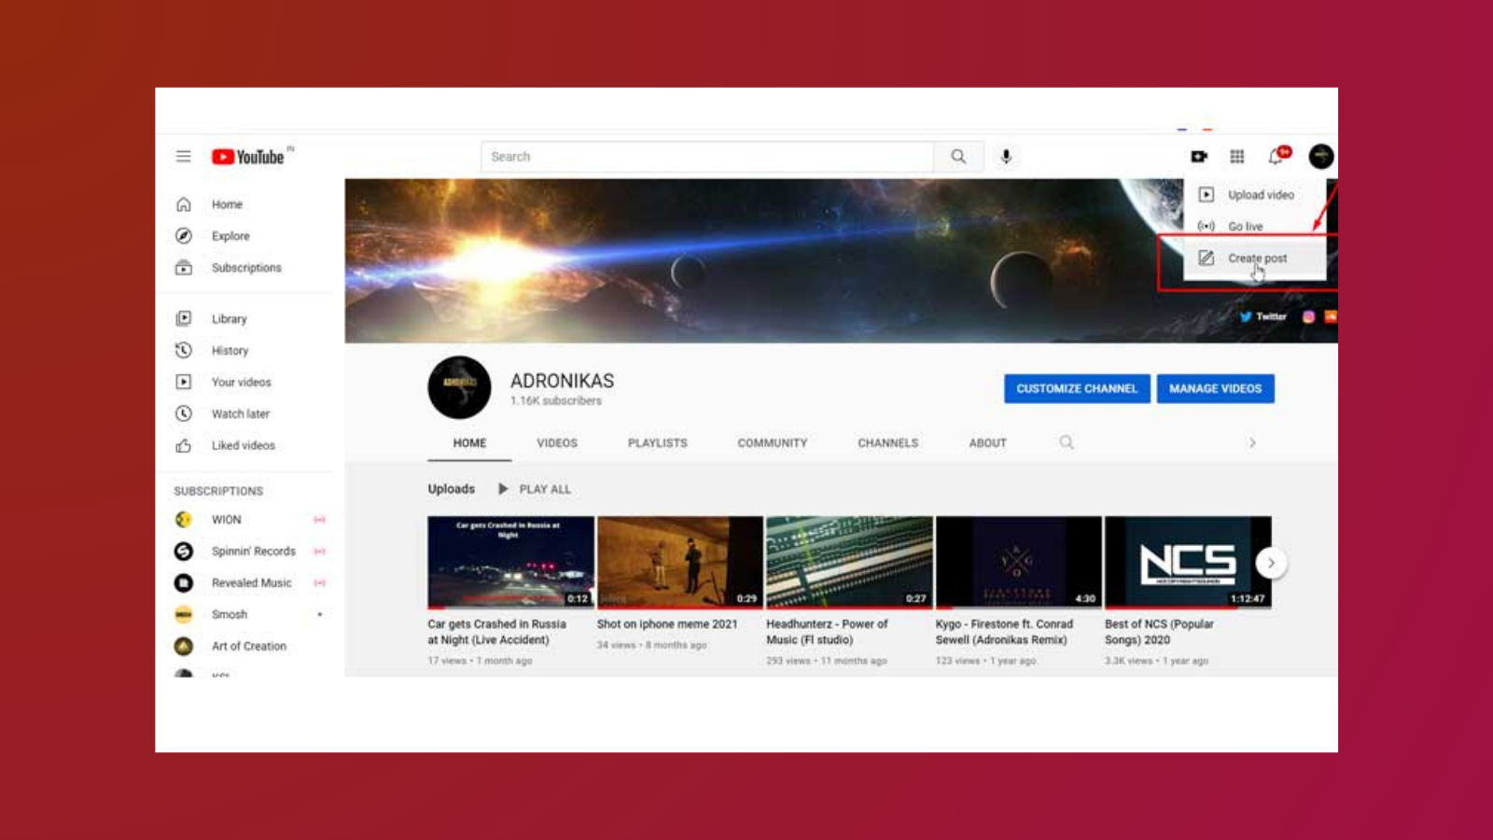Viewport: 1493px width, 840px height.
Task: Open Subscriptions in the sidebar
Action: 244,268
